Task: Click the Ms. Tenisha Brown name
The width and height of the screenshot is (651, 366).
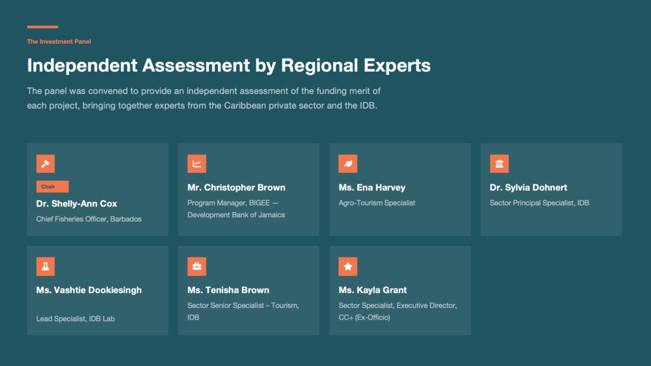Action: [228, 290]
